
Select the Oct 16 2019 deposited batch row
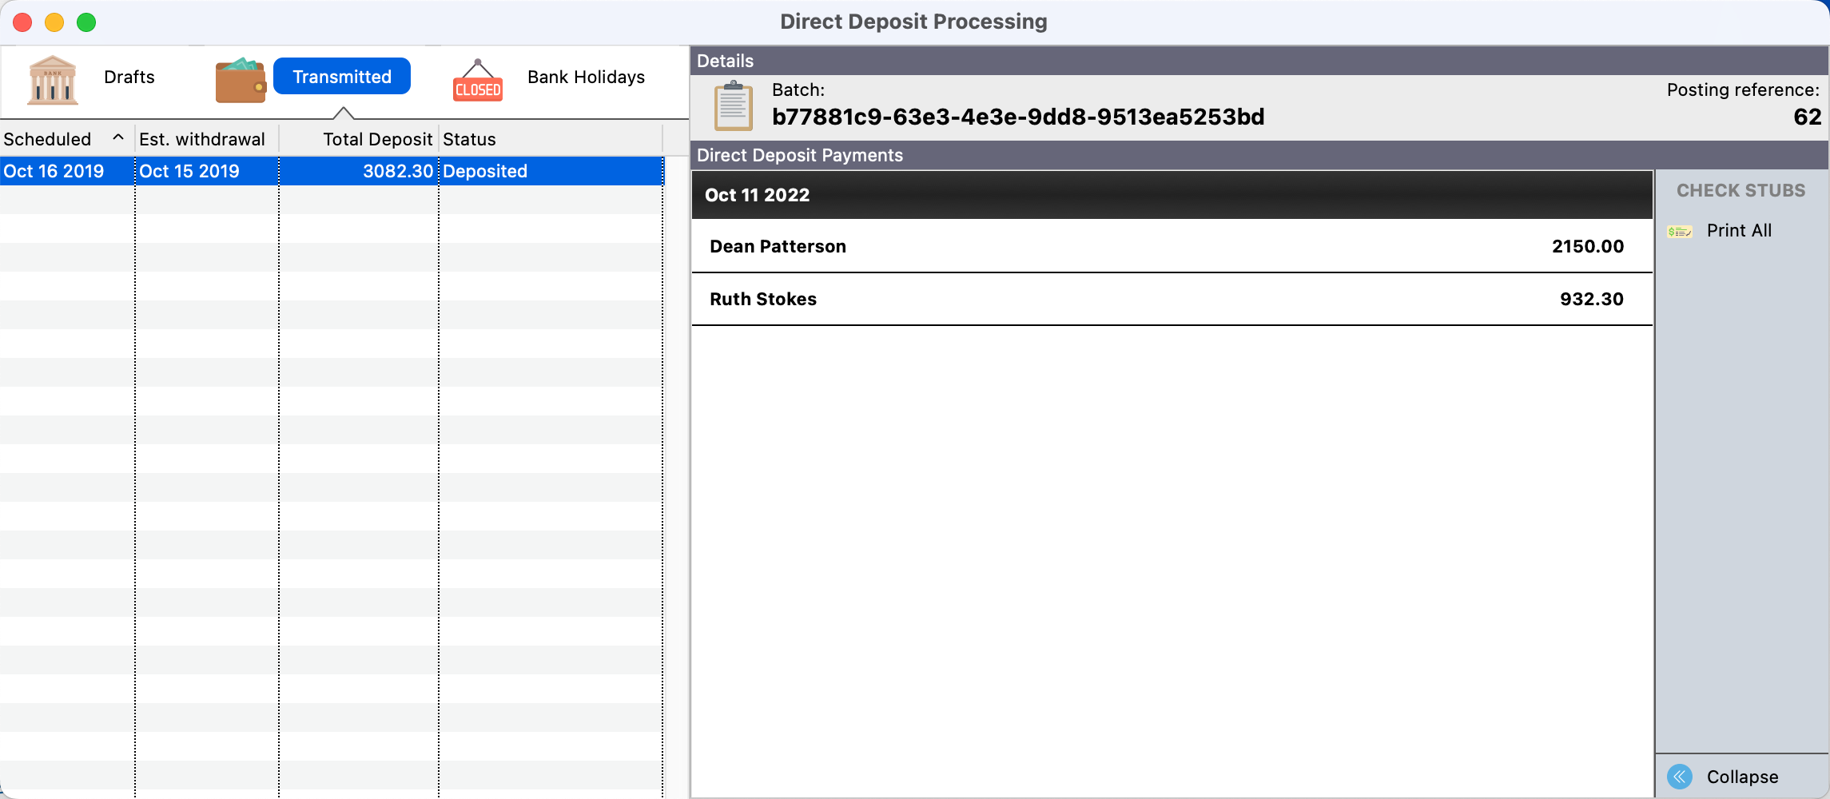click(x=331, y=171)
